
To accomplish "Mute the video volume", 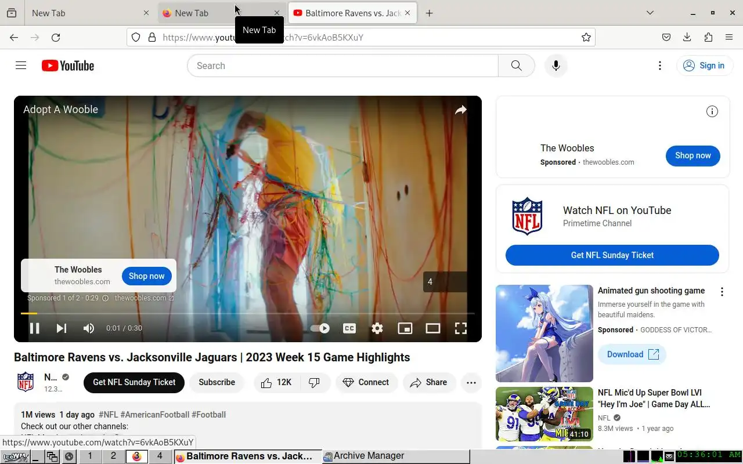I will point(89,328).
